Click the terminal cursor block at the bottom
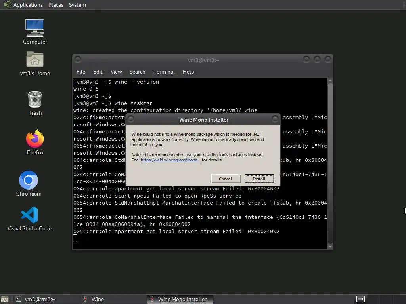 click(75, 238)
